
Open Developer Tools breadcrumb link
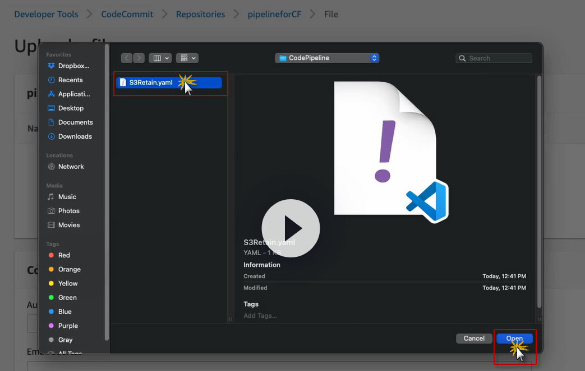click(46, 14)
